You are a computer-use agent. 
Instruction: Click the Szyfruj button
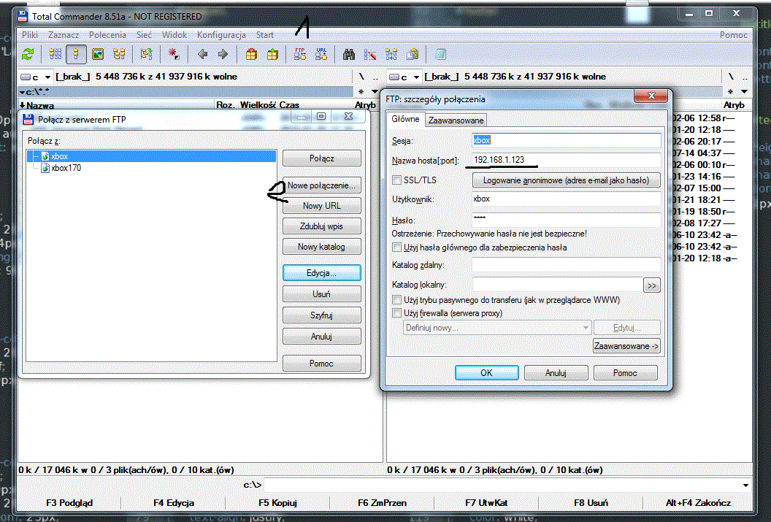coord(321,315)
